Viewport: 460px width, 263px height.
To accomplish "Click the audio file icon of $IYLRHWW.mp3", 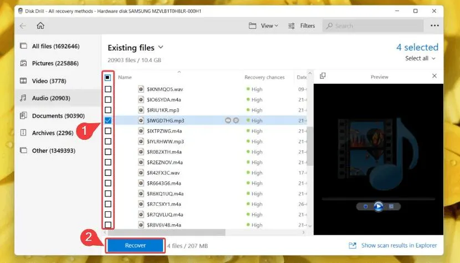I will coord(141,141).
